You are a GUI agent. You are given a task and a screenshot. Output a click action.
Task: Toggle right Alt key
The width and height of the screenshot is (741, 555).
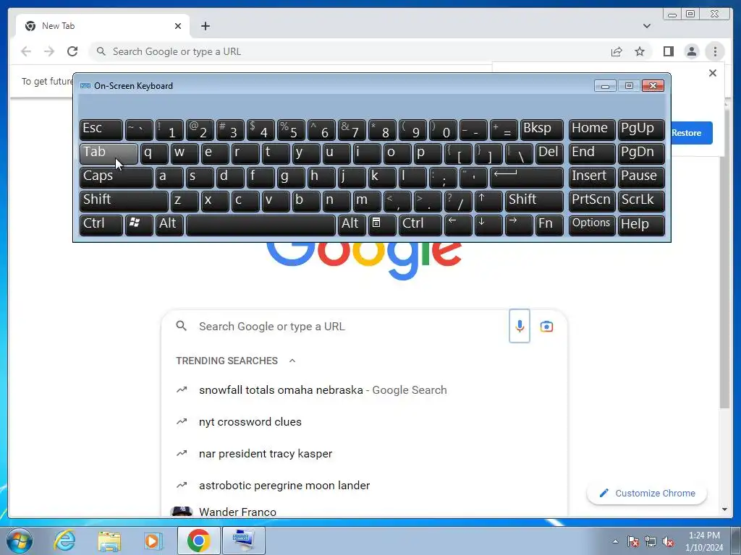[x=352, y=225]
